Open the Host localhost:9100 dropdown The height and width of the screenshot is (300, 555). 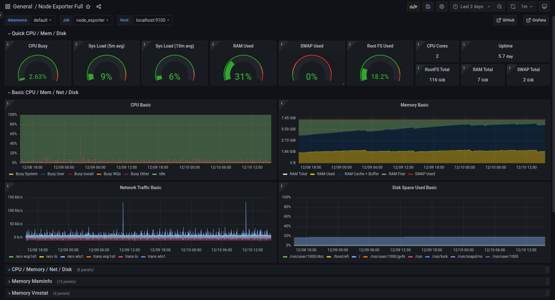[x=153, y=20]
